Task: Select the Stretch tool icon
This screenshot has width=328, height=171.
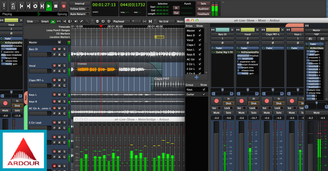Action: pyautogui.click(x=70, y=21)
